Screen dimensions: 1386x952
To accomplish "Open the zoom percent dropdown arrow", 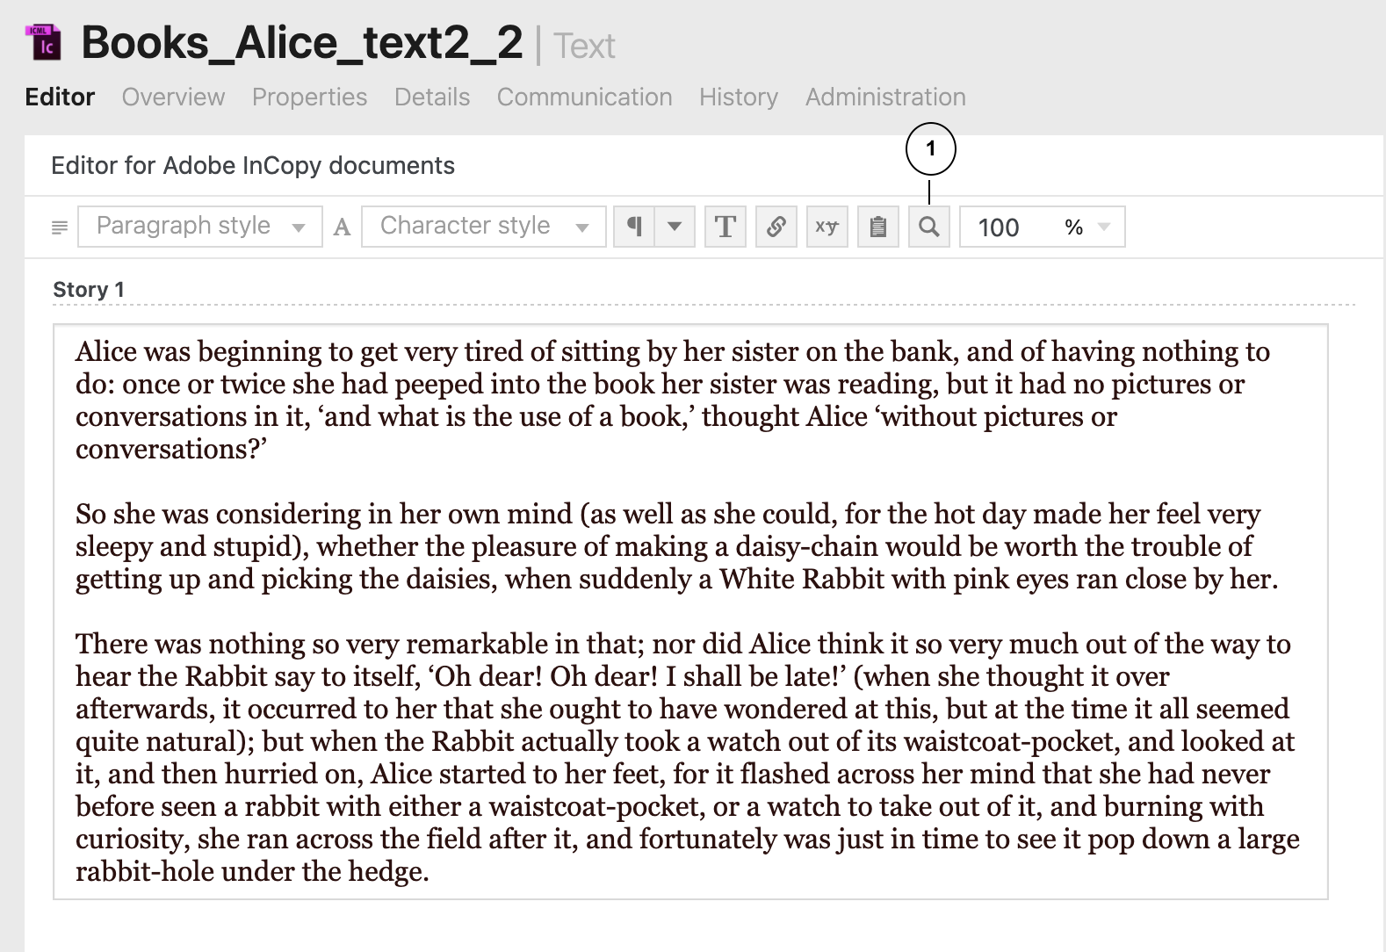I will [x=1104, y=227].
